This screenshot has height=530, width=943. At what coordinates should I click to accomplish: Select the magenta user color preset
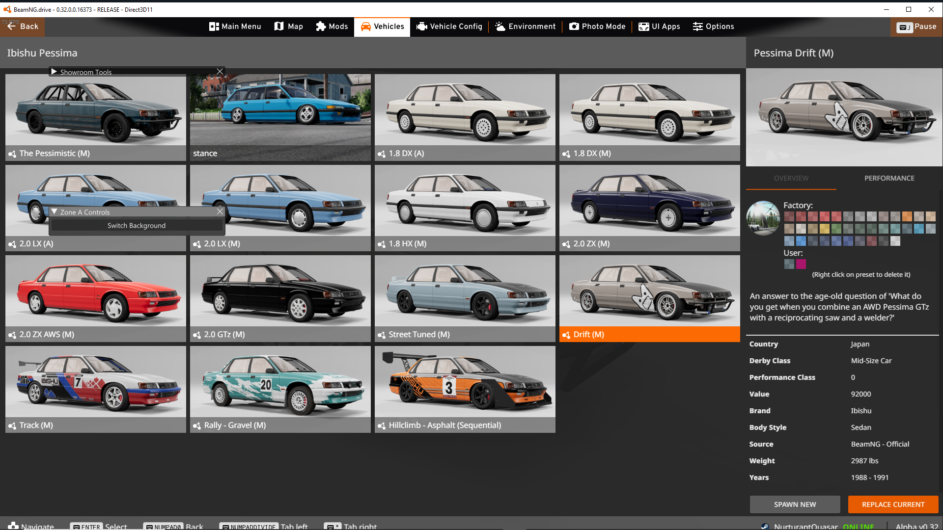click(x=801, y=264)
